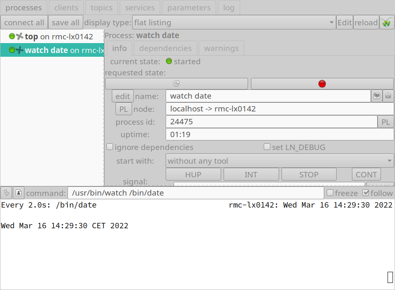Click the command field /usr/bin/watch /bin/date
This screenshot has height=290, width=395.
pyautogui.click(x=196, y=193)
